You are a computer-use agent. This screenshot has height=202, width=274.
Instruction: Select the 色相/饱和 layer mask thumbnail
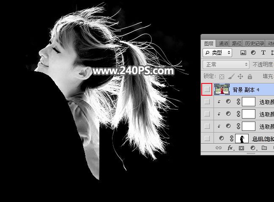click(242, 138)
